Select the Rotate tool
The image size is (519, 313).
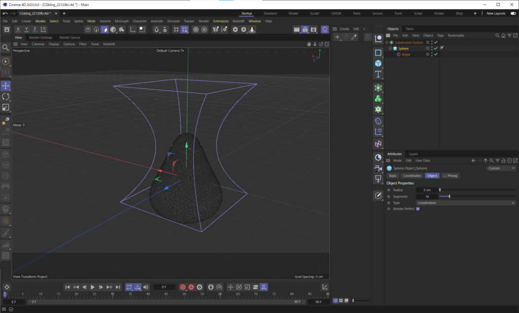point(6,97)
